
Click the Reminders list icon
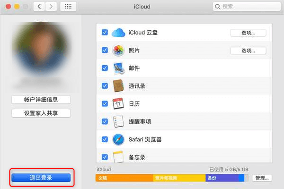(x=118, y=121)
